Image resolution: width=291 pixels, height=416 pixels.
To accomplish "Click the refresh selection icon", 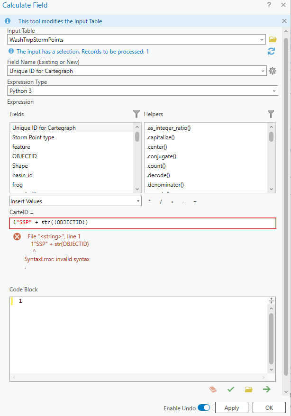I will (x=271, y=52).
